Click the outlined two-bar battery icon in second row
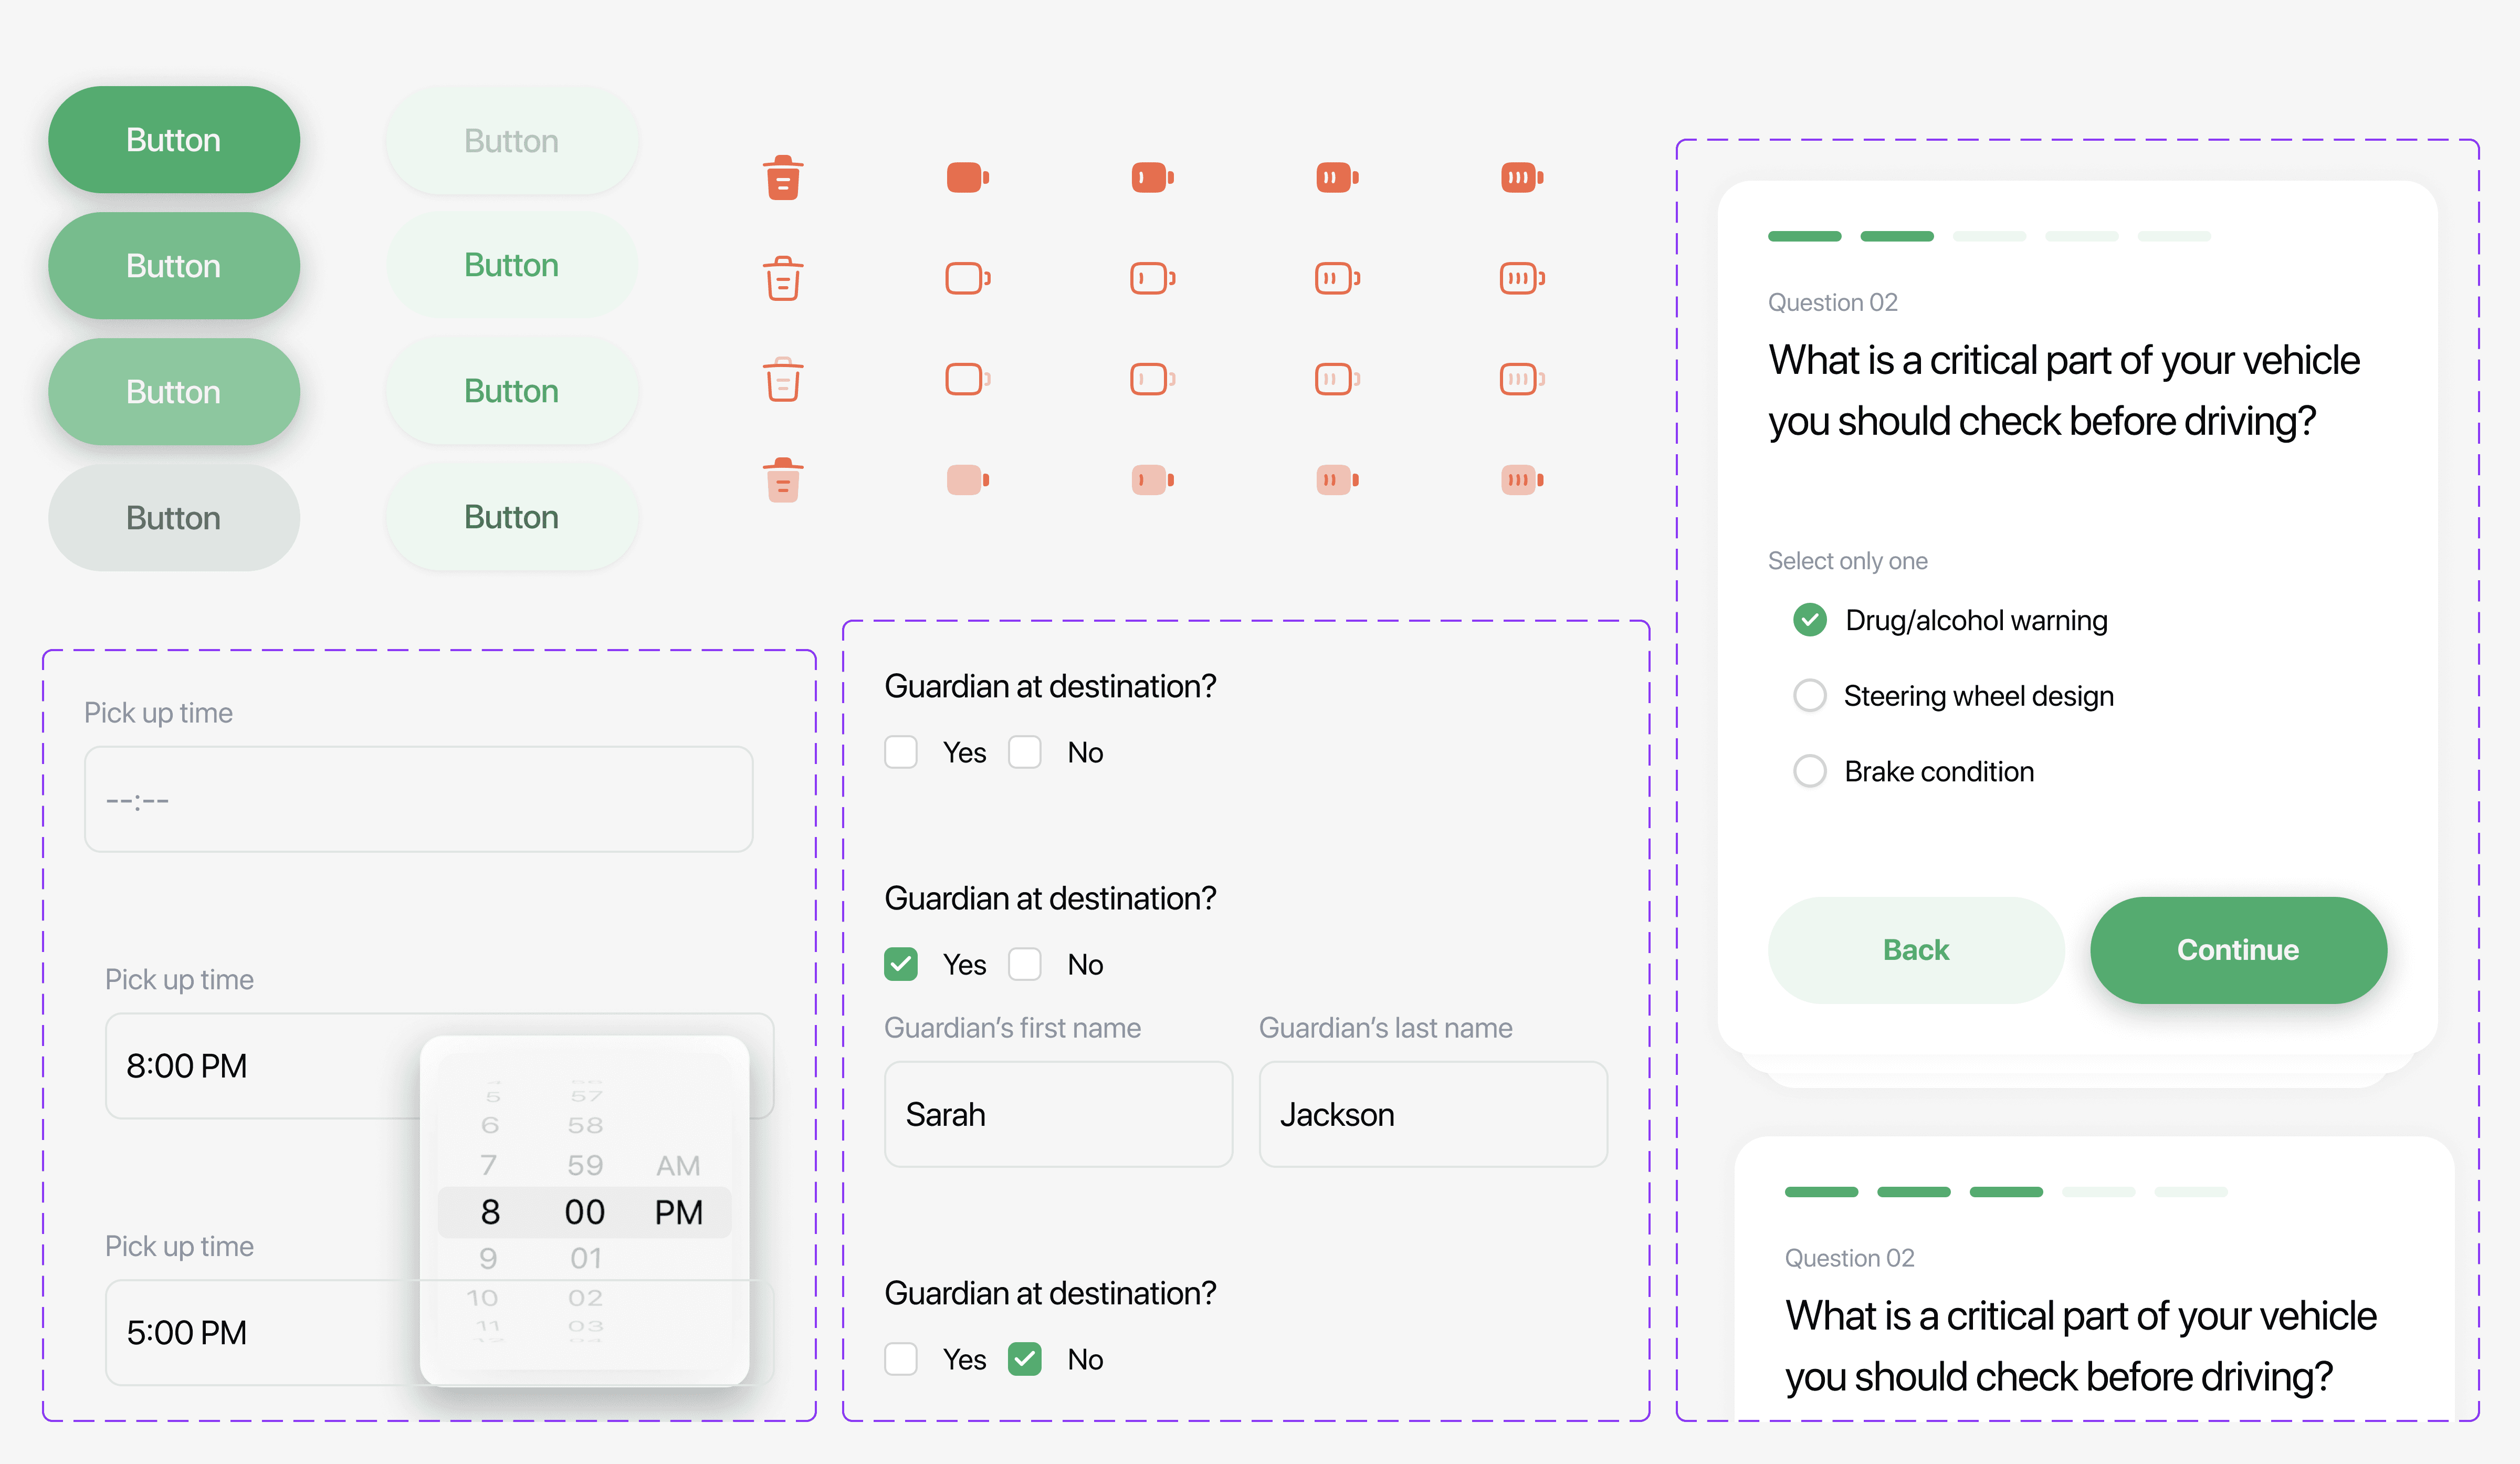This screenshot has height=1464, width=2520. tap(1336, 278)
